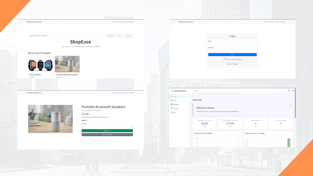Click the My Orders button on ShopEase home

point(128,35)
